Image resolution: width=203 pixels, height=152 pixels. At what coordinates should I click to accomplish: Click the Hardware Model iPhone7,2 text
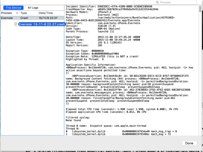coord(88,12)
